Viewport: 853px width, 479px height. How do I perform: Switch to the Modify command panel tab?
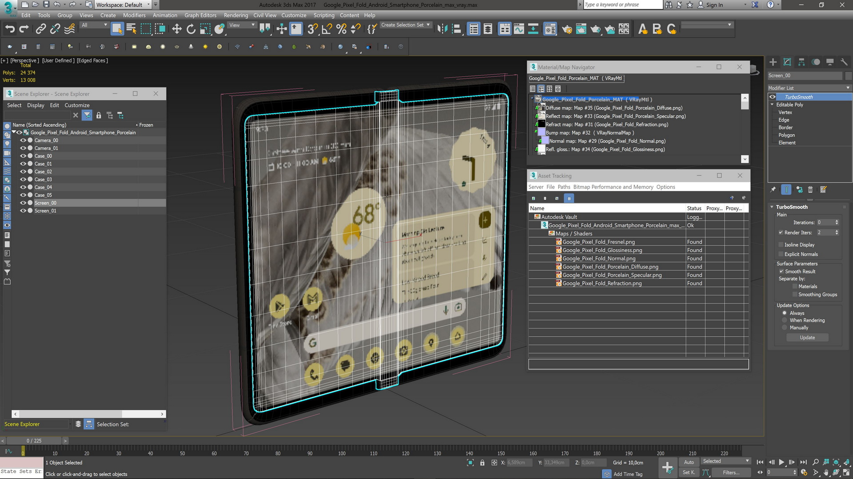click(787, 62)
